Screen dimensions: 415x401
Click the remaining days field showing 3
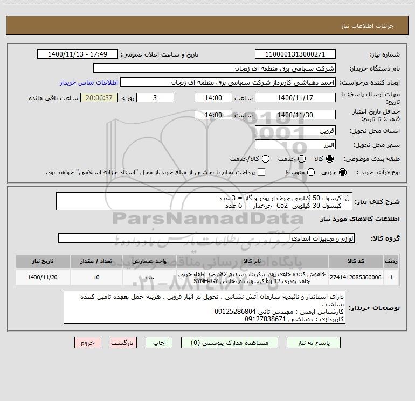click(x=155, y=98)
